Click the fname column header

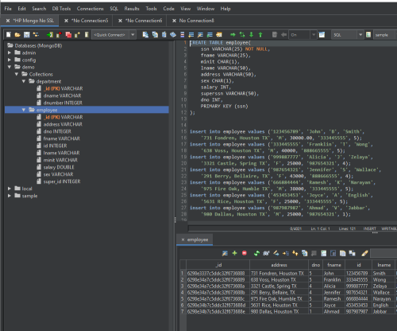[334, 265]
